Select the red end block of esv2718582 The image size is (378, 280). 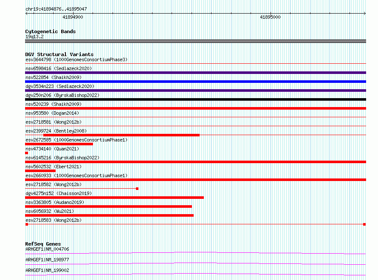pyautogui.click(x=137, y=189)
